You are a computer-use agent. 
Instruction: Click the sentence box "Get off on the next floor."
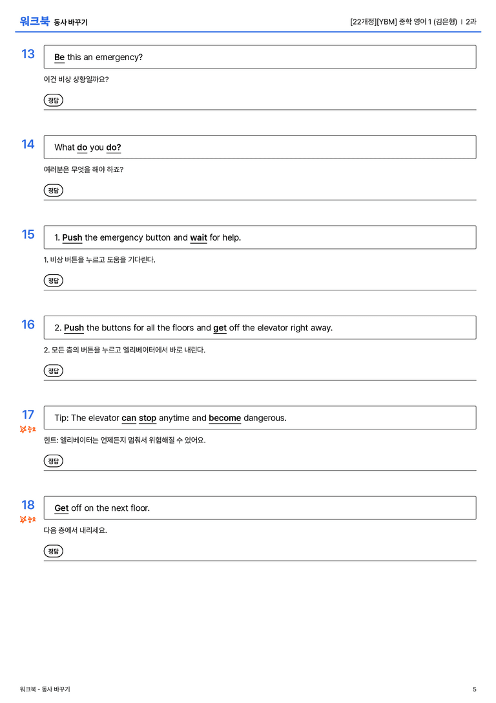(x=260, y=508)
